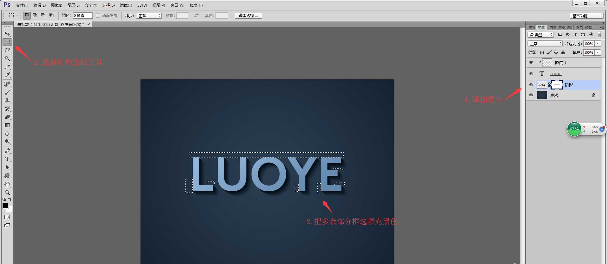
Task: Select the Custom Shape tool
Action: tap(7, 175)
